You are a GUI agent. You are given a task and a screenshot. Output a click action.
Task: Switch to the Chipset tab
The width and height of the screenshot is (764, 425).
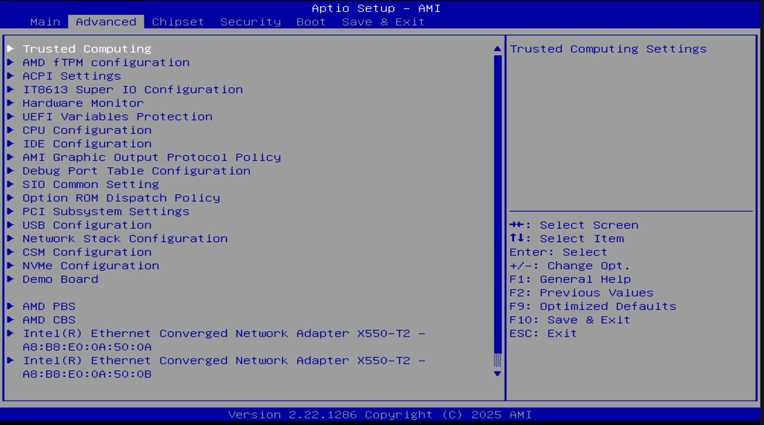[x=178, y=22]
